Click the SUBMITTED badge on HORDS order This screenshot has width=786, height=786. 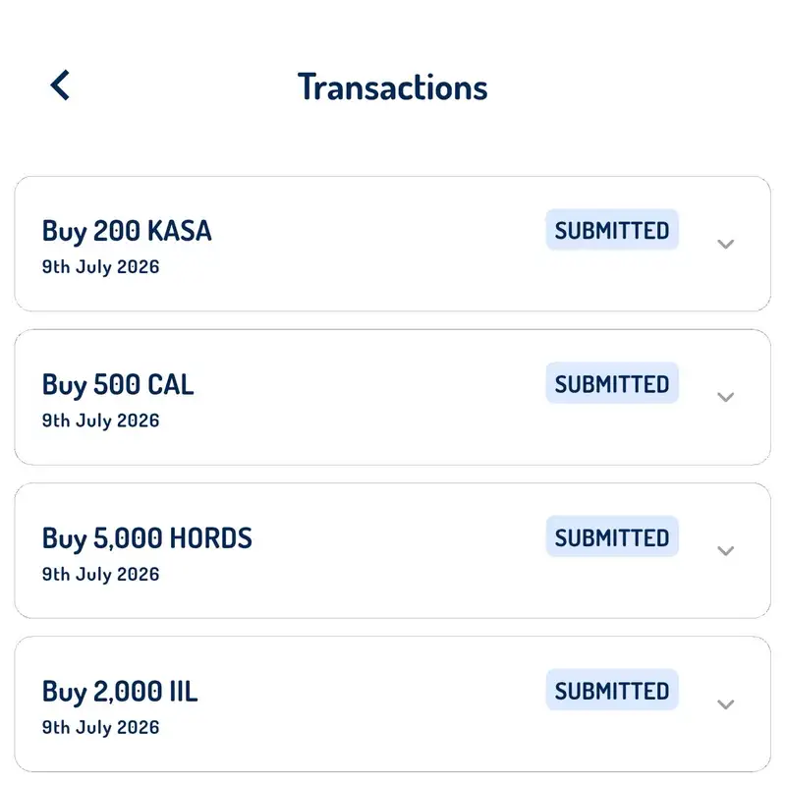point(612,536)
